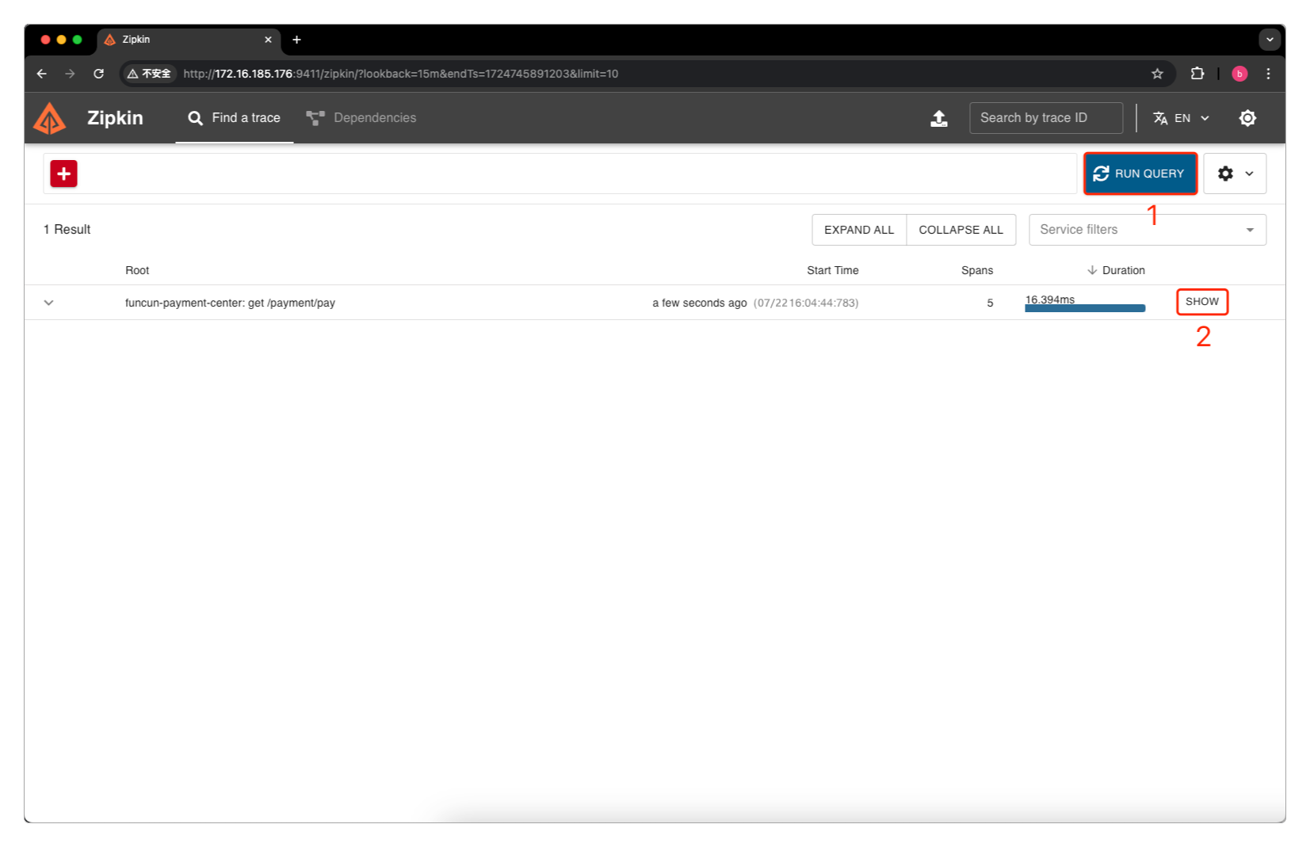
Task: Click the Root column header
Action: point(137,270)
